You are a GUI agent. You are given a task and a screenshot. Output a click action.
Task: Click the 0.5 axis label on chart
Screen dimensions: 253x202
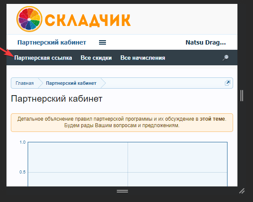coord(22,172)
